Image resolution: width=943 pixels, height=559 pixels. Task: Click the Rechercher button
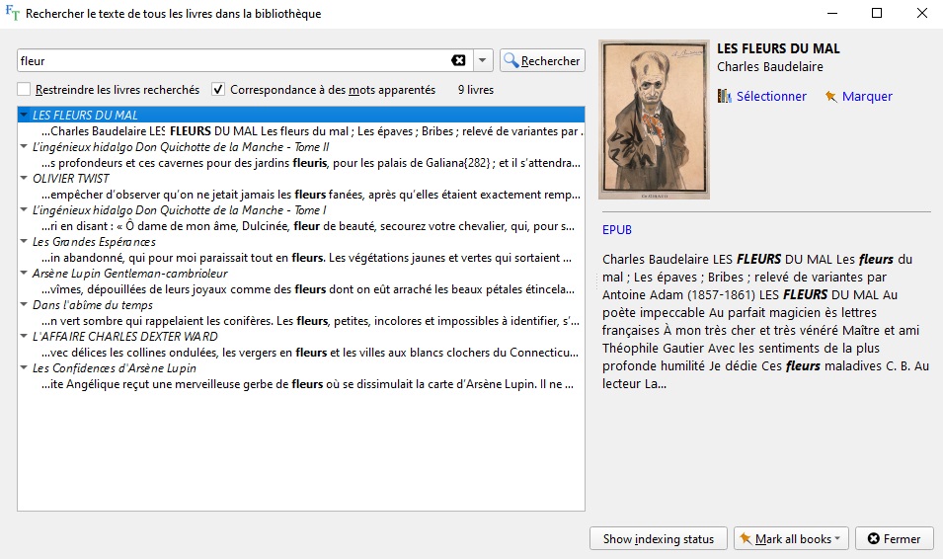point(542,60)
